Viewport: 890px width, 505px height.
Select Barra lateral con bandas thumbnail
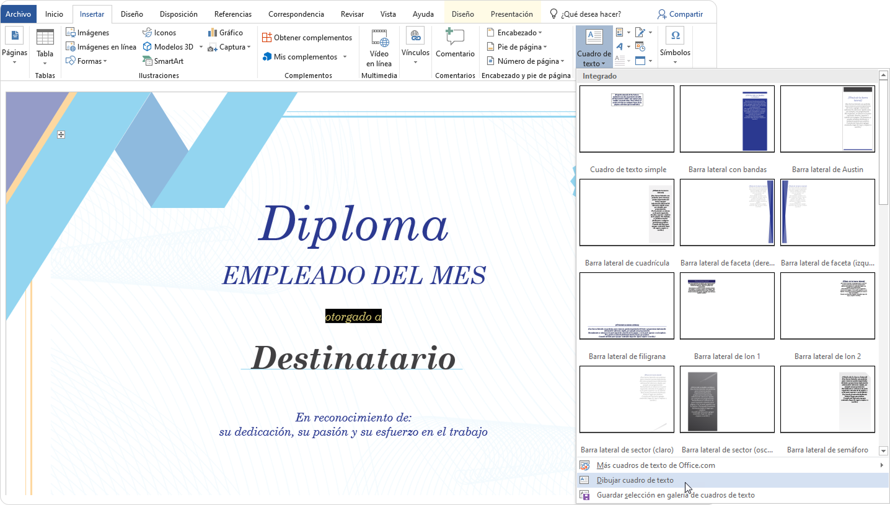[727, 119]
